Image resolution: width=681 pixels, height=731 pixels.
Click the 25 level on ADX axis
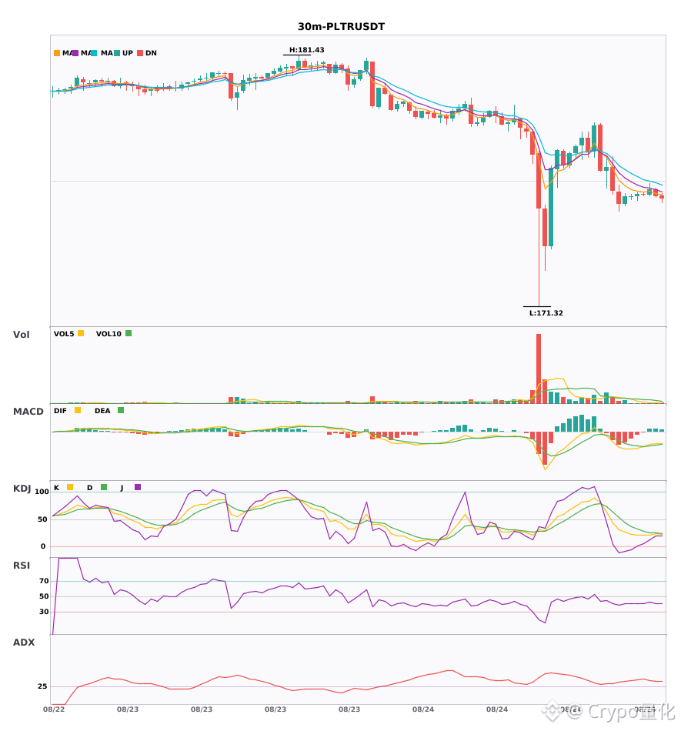coord(42,686)
